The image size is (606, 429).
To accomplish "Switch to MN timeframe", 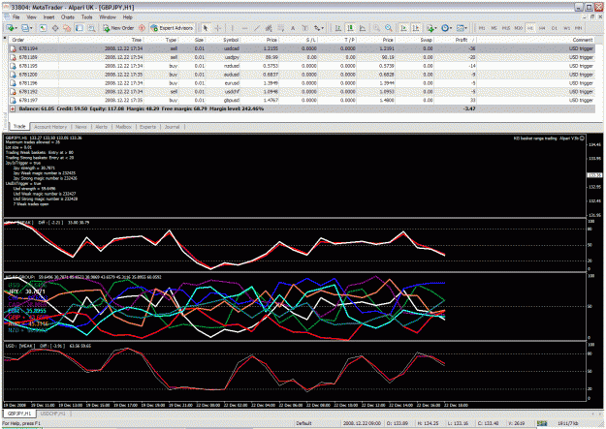I will click(578, 28).
